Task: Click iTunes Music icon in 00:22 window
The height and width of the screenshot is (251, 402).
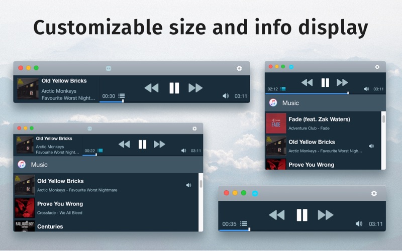Action: [x=22, y=165]
